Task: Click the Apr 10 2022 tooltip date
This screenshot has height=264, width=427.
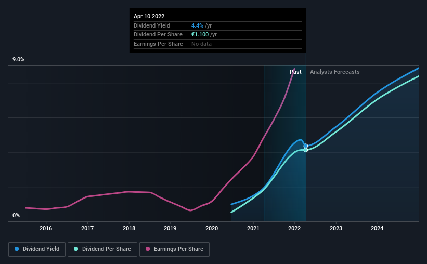Action: click(149, 16)
